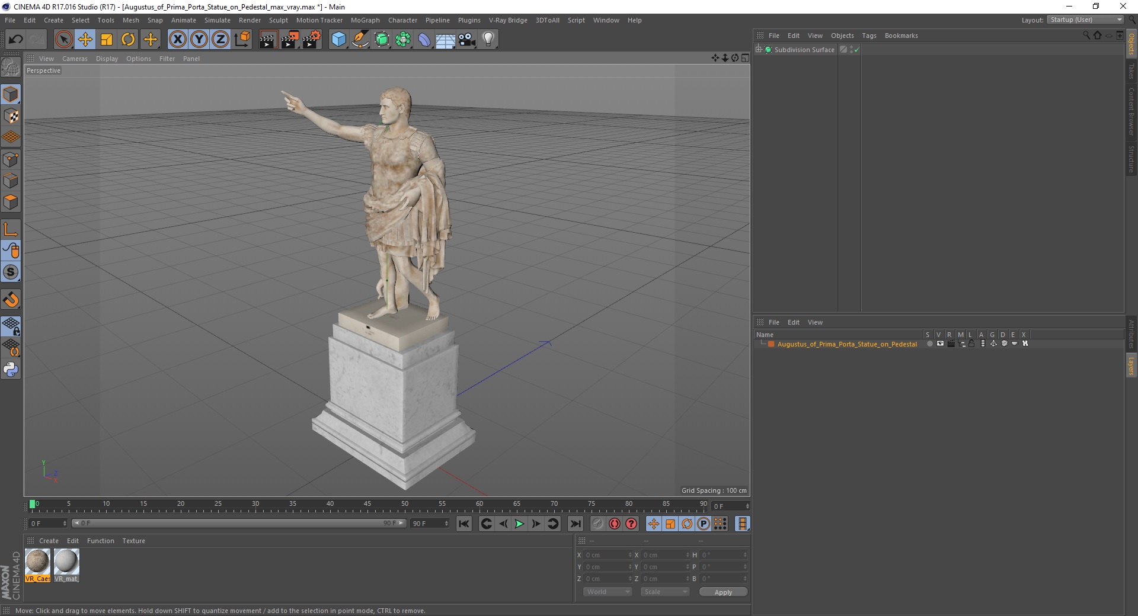Image resolution: width=1138 pixels, height=616 pixels.
Task: Select the VR_Caes material thumbnail
Action: pyautogui.click(x=37, y=565)
